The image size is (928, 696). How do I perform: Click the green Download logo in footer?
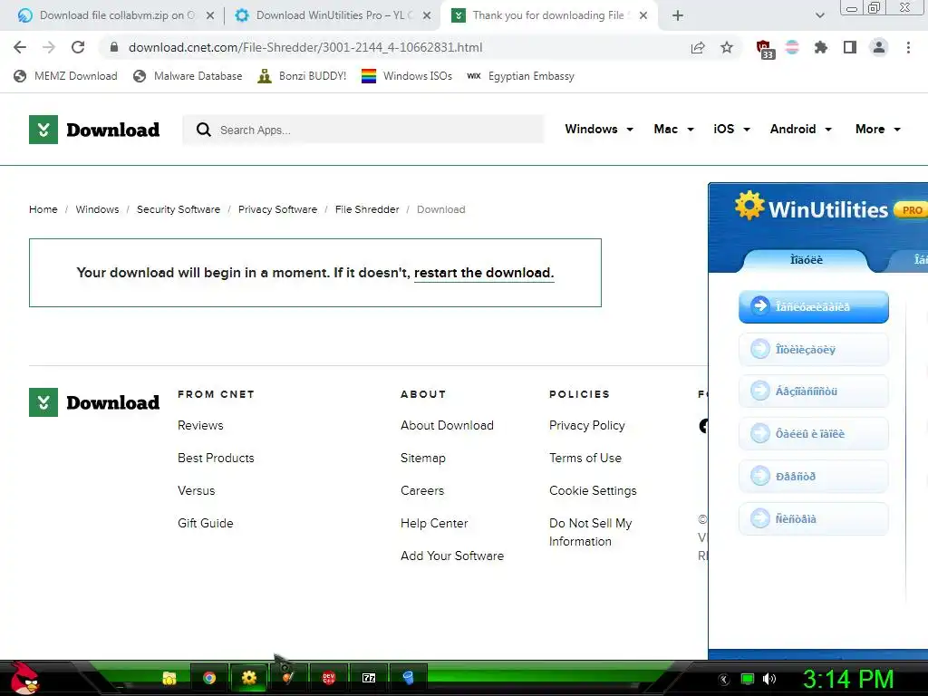coord(94,402)
